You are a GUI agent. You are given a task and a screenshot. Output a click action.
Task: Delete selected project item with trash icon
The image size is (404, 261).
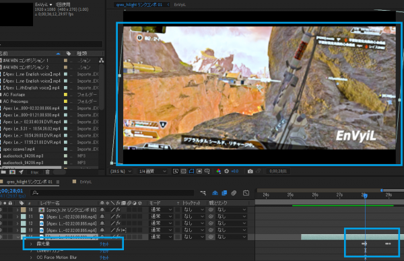(47, 172)
